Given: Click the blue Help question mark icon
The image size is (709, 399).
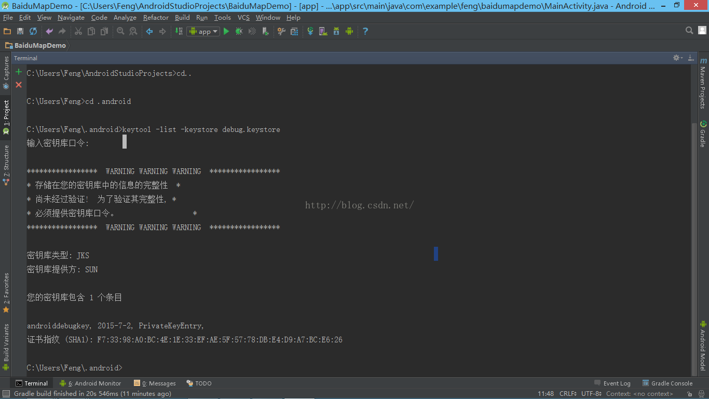Looking at the screenshot, I should (365, 31).
